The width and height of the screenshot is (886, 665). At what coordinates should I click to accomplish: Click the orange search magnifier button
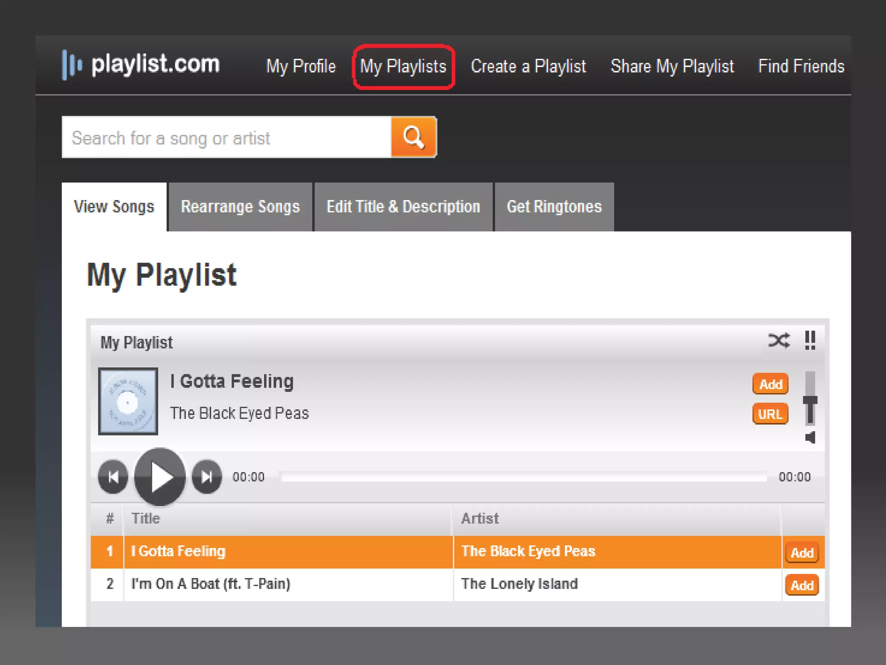tap(413, 137)
